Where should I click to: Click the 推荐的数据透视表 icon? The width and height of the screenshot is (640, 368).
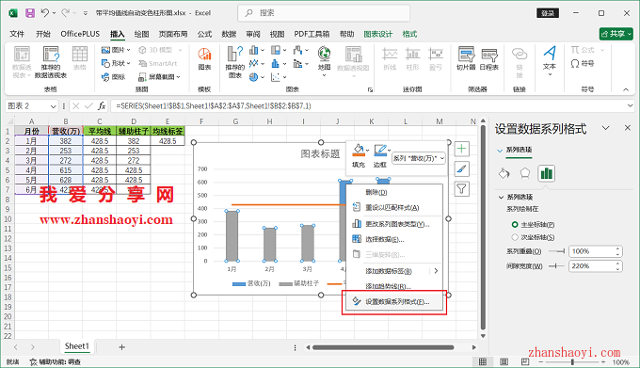(x=51, y=61)
